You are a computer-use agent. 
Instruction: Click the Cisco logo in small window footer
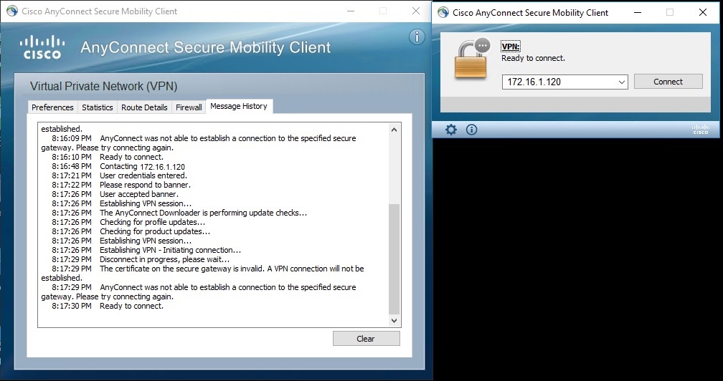pyautogui.click(x=700, y=130)
